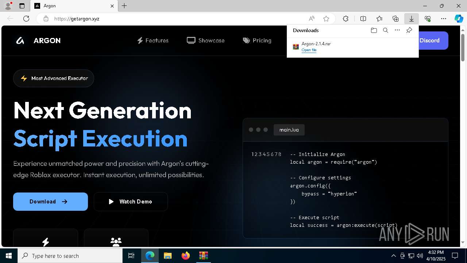Click the Discord button
The height and width of the screenshot is (263, 467).
(x=433, y=41)
